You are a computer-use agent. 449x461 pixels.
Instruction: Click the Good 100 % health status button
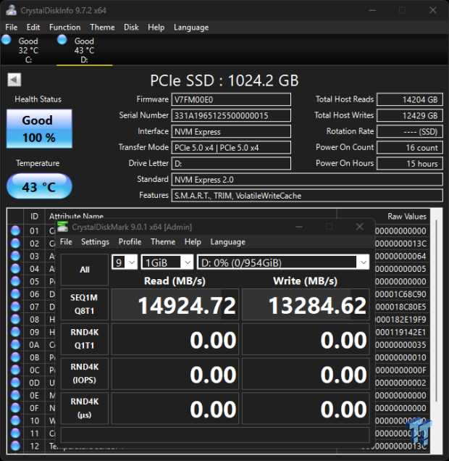tap(39, 129)
